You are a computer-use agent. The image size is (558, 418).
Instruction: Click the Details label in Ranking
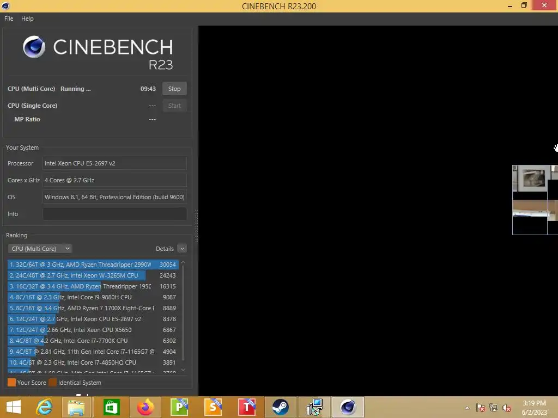[x=165, y=249]
